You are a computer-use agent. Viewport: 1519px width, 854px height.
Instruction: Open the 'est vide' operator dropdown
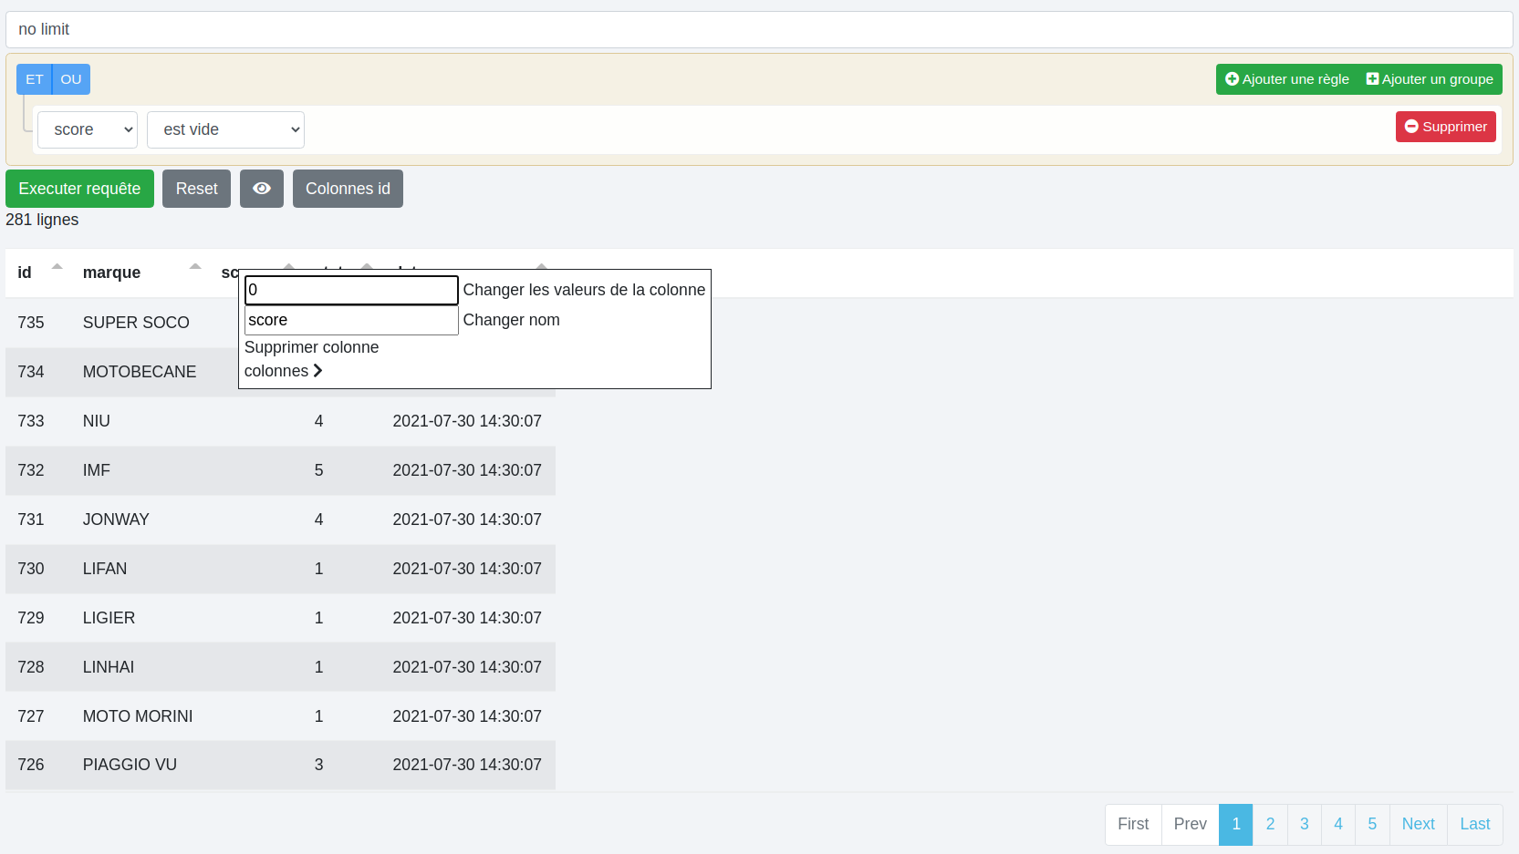point(225,129)
